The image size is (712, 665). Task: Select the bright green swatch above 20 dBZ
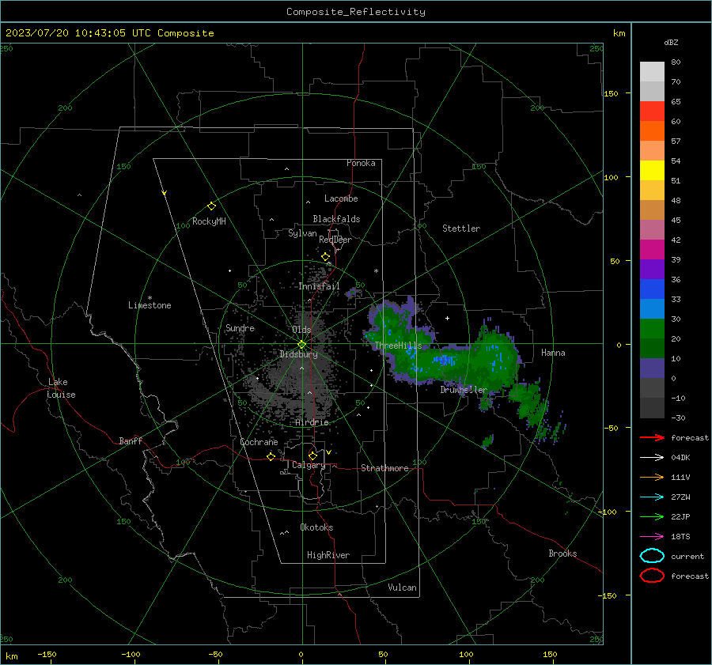tap(652, 328)
